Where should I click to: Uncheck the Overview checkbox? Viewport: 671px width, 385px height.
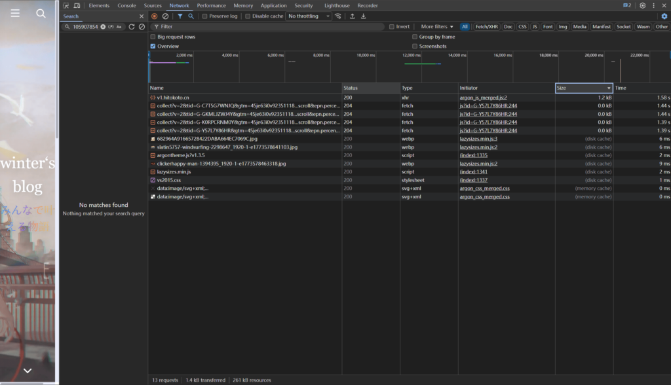[x=153, y=46]
